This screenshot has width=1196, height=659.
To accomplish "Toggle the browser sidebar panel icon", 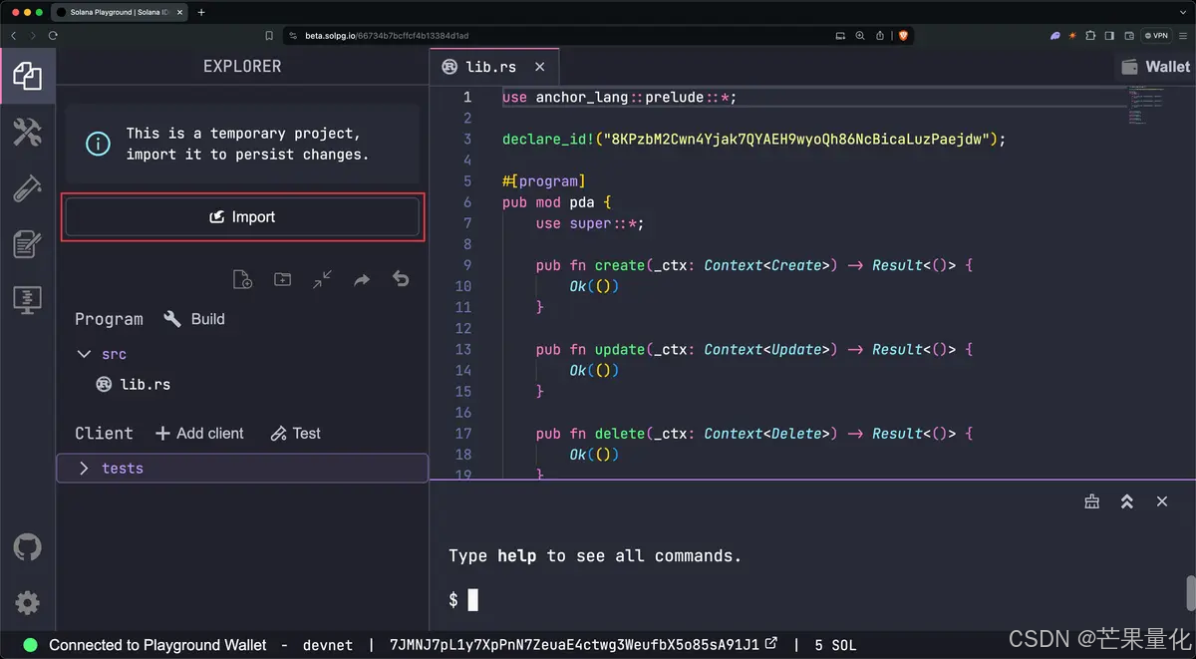I will [1109, 35].
